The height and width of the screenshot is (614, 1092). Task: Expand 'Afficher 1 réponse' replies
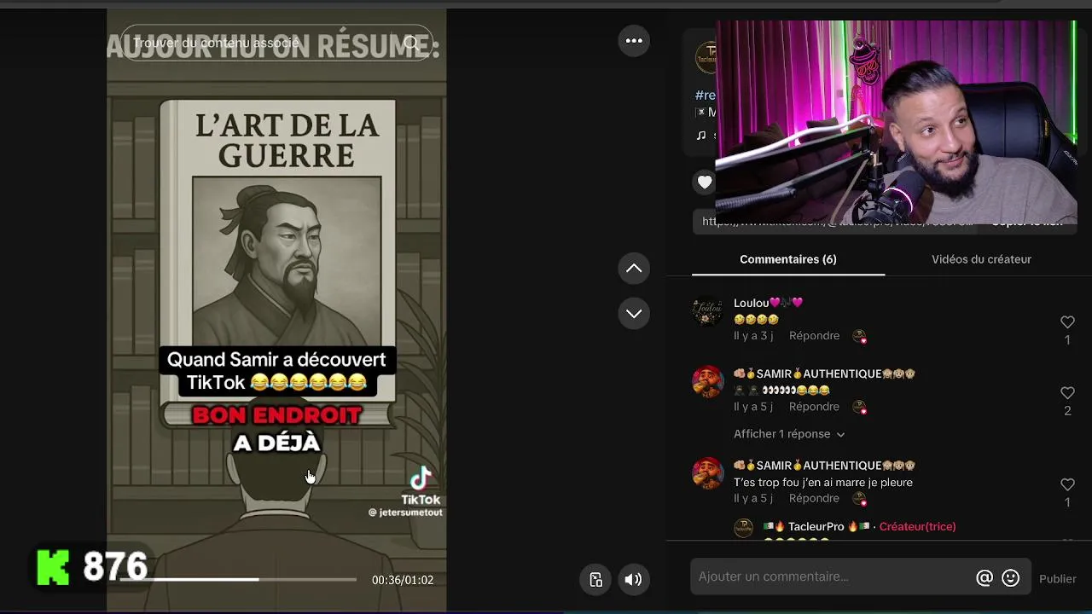[x=789, y=434]
